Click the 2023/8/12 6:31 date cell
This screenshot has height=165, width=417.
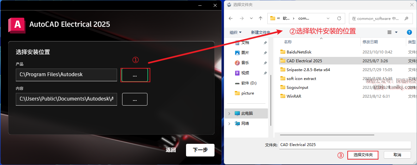(x=376, y=96)
